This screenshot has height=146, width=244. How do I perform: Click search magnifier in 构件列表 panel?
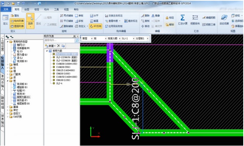(x=77, y=40)
